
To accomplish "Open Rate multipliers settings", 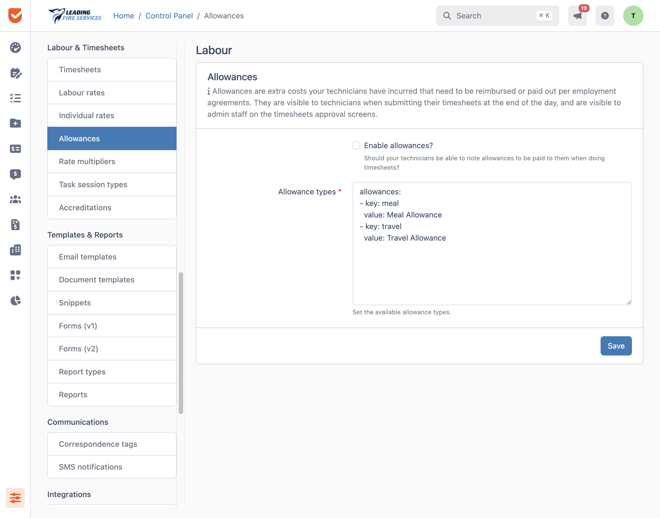I will pyautogui.click(x=112, y=161).
